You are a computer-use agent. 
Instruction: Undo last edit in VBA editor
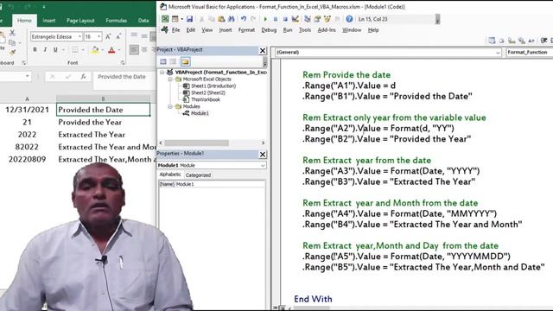pyautogui.click(x=244, y=19)
